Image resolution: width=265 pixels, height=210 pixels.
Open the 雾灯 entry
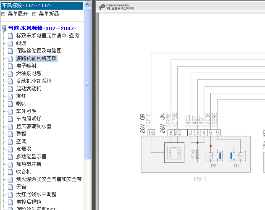(x=21, y=96)
